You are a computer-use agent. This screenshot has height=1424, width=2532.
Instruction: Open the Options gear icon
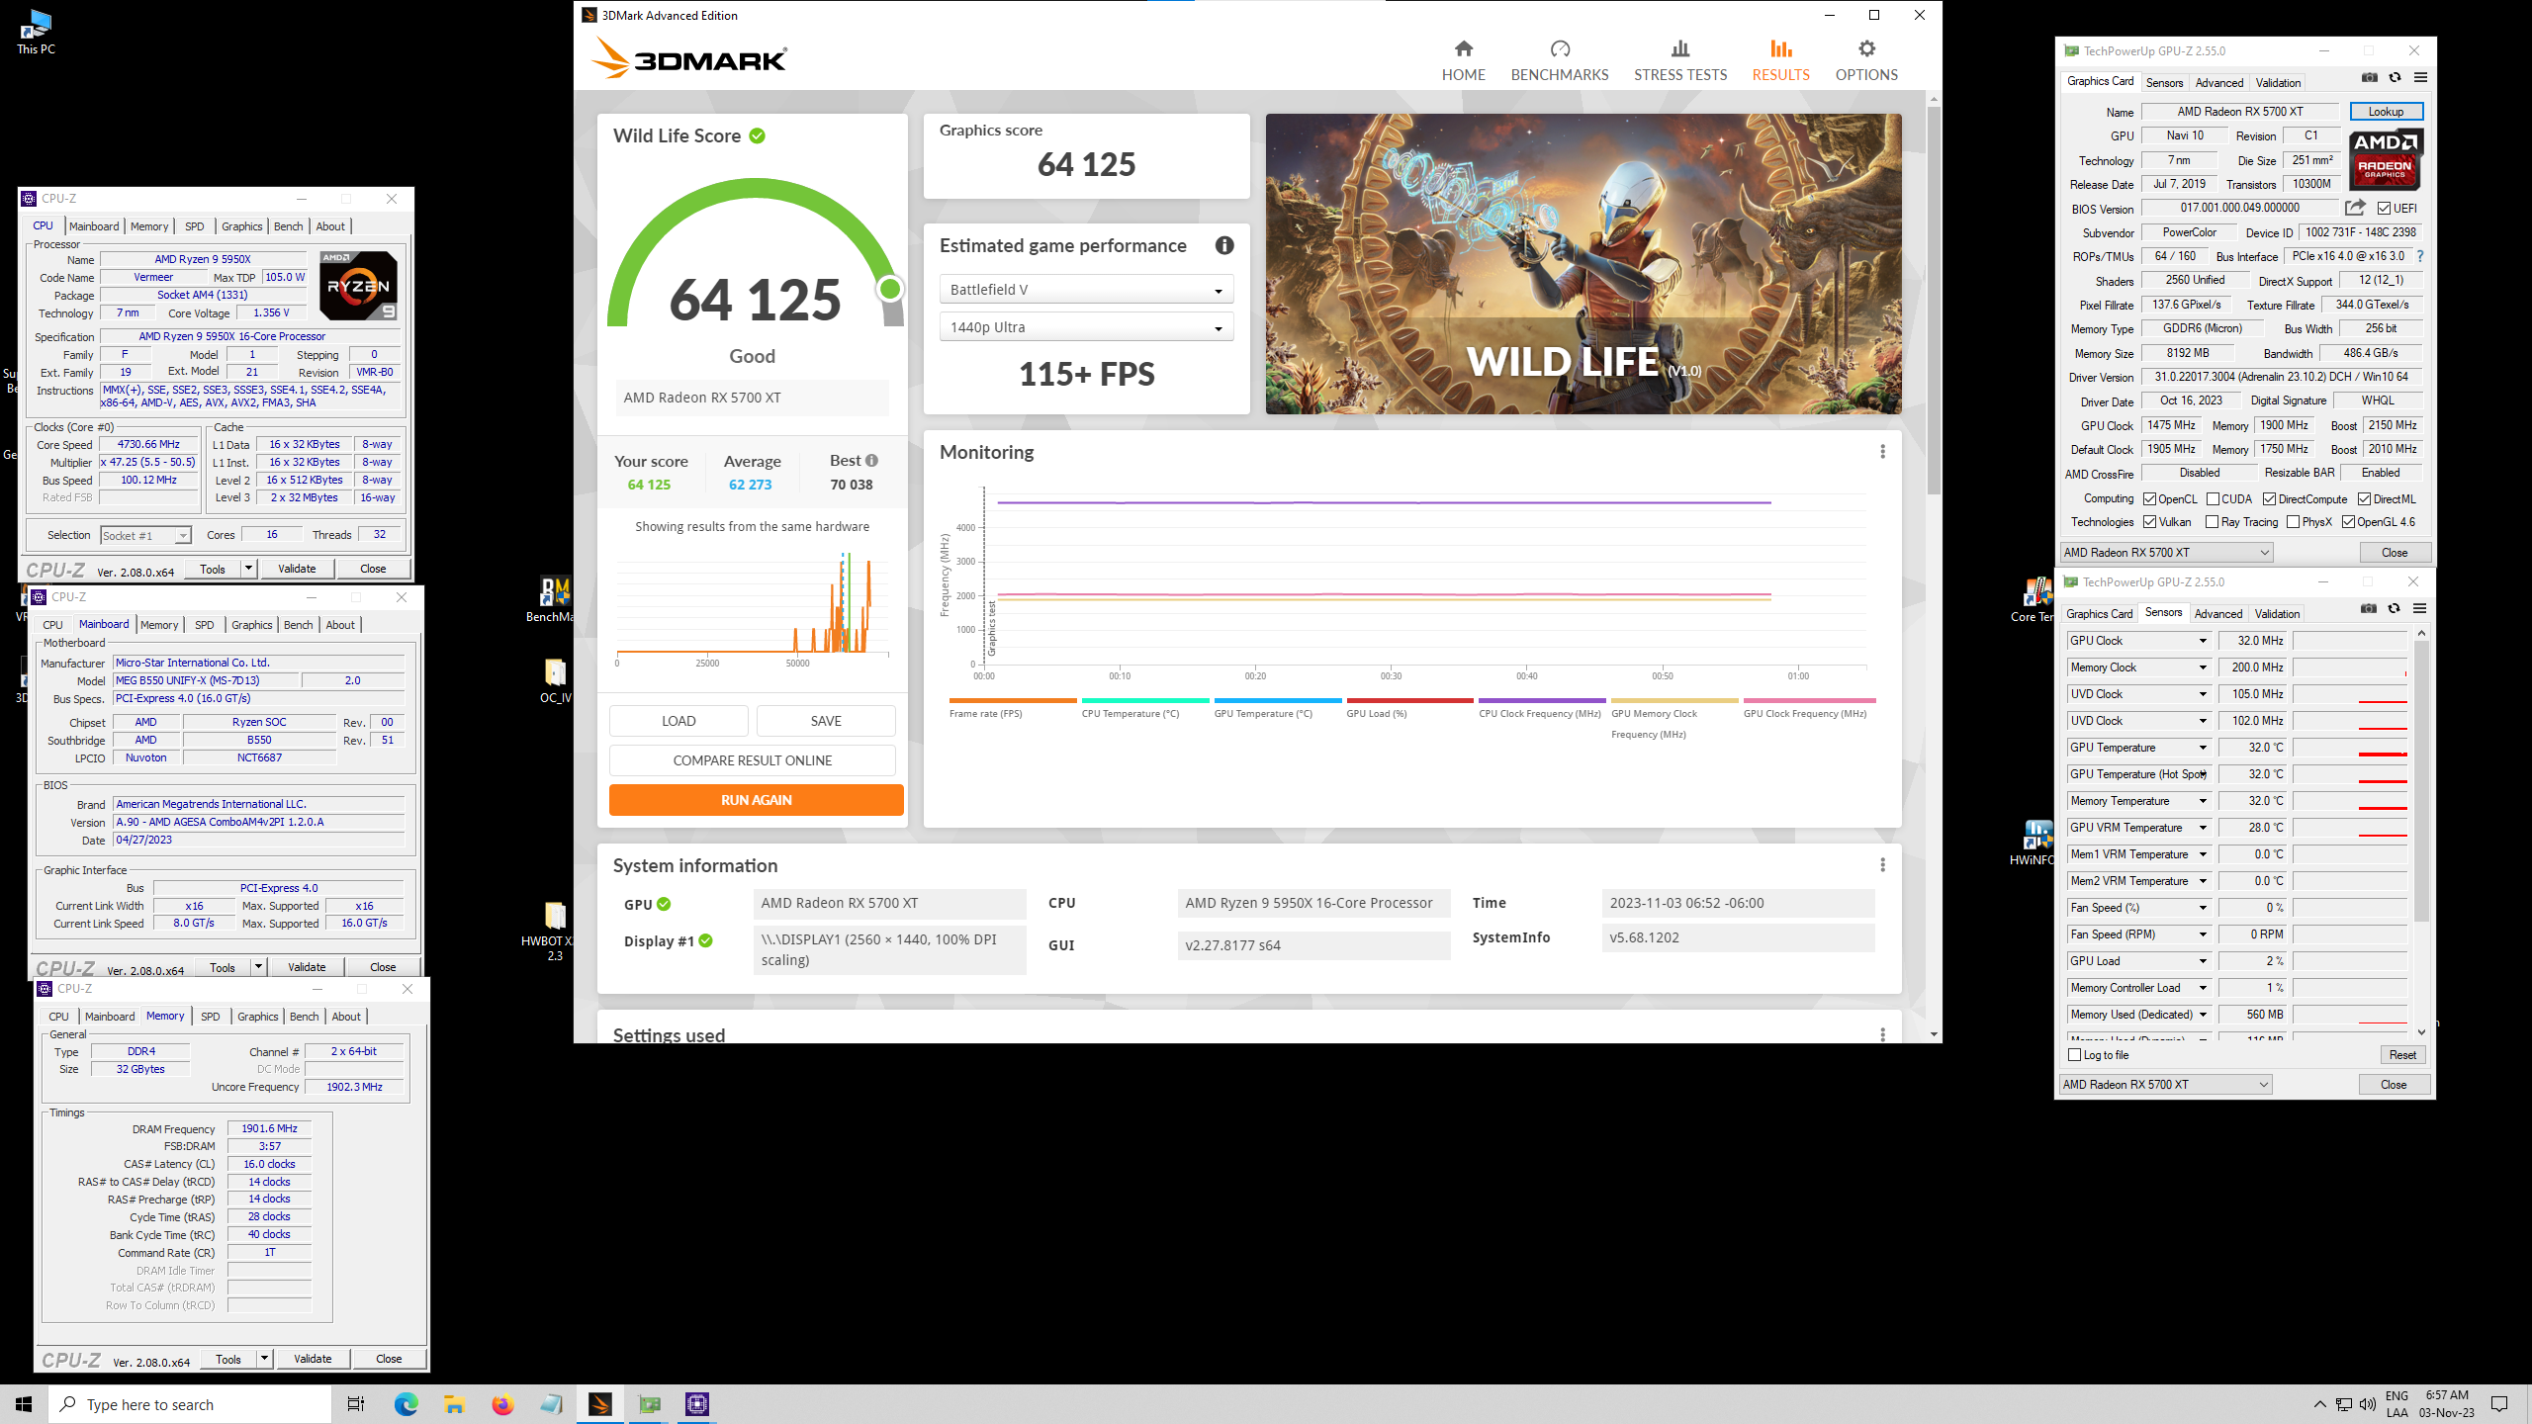(1866, 48)
